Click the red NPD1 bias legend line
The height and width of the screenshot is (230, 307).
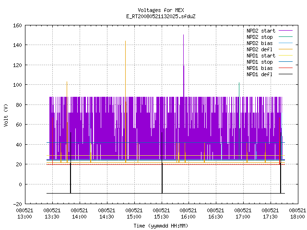(286, 68)
